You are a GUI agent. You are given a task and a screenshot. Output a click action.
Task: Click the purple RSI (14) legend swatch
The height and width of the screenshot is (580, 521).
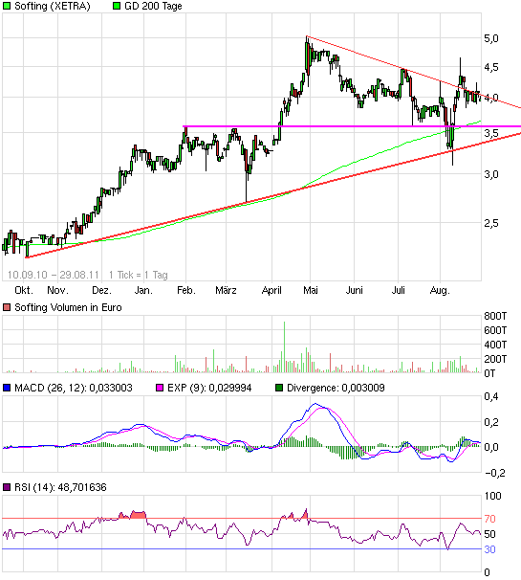tap(7, 487)
